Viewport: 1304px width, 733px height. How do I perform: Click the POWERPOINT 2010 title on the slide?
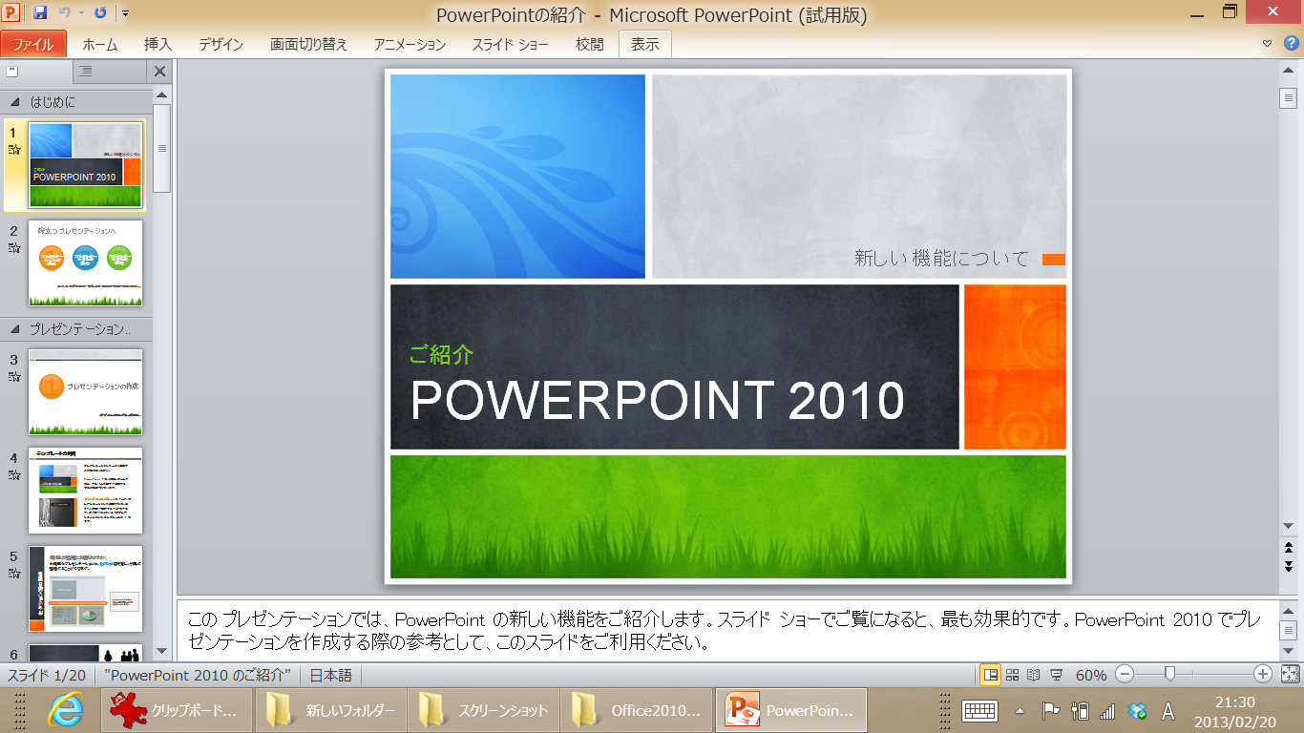tap(657, 401)
